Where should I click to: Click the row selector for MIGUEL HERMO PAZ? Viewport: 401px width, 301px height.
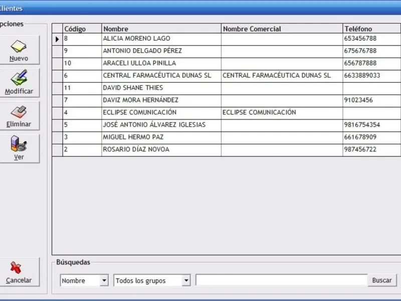click(x=57, y=137)
